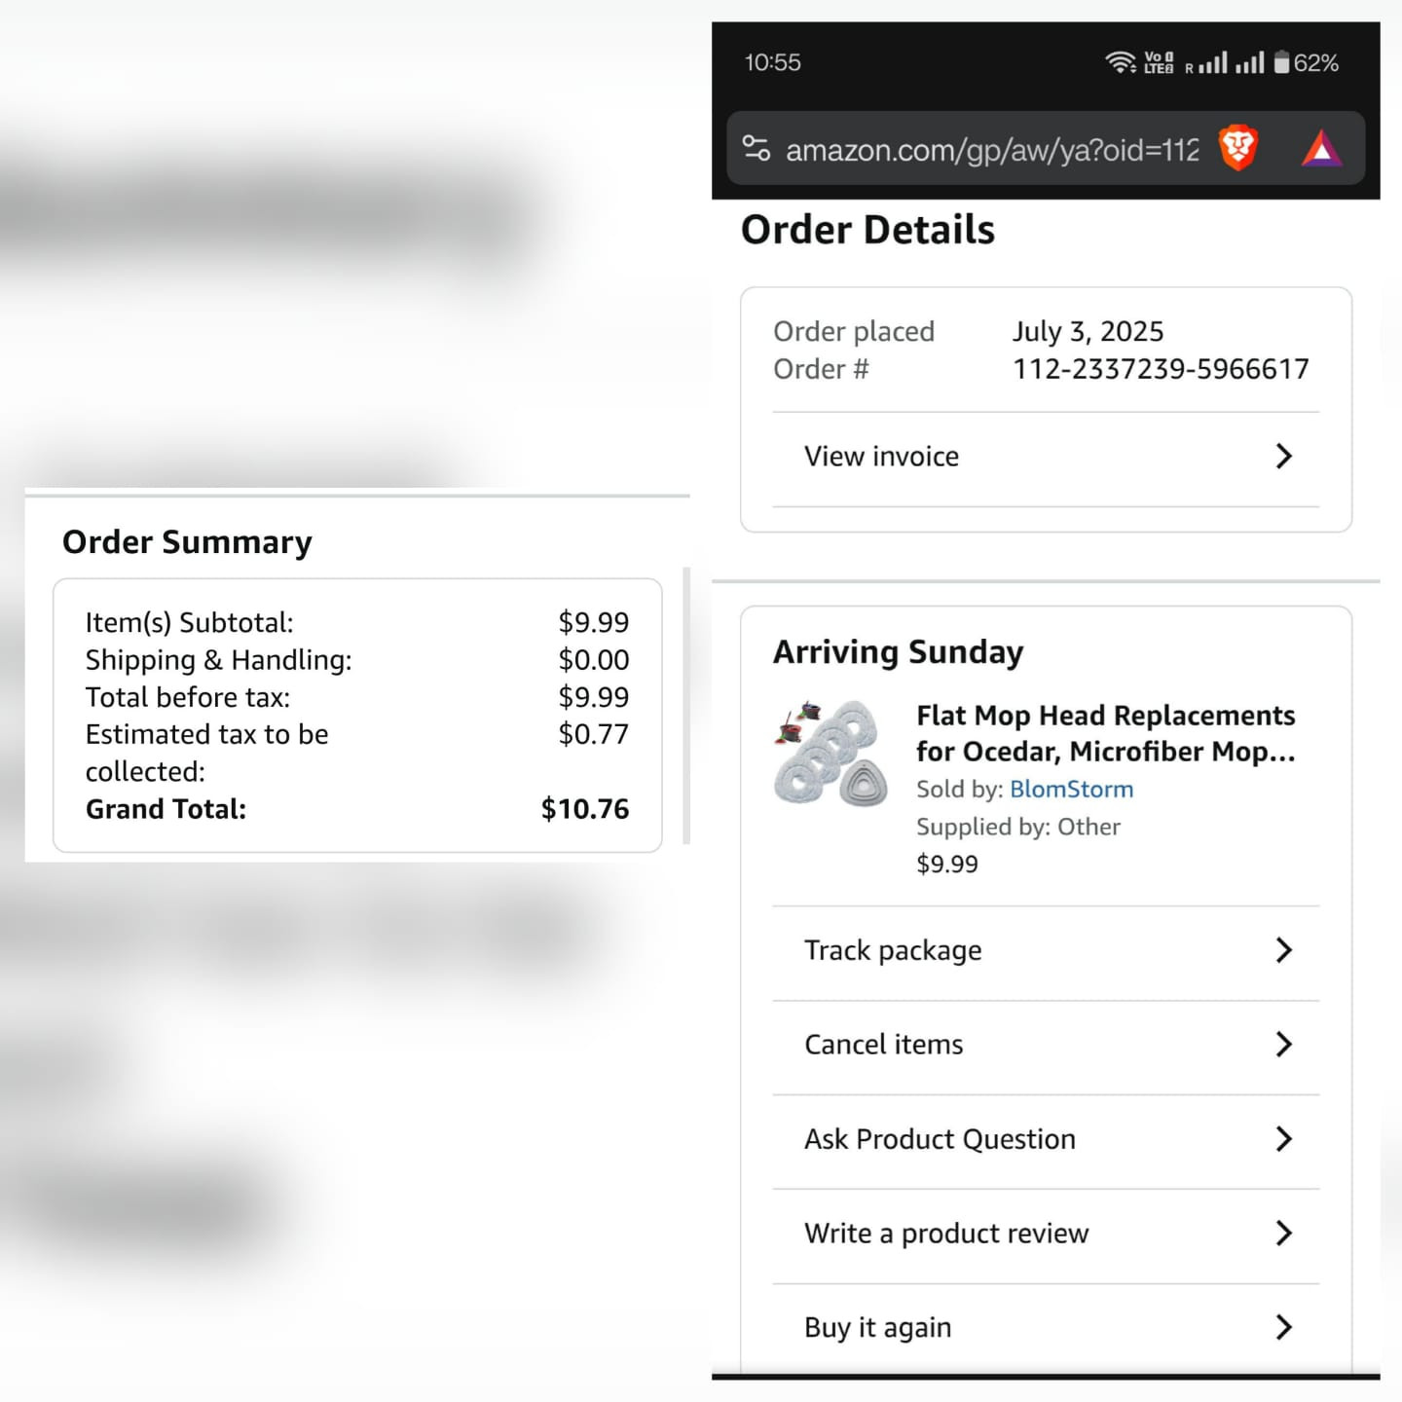Image resolution: width=1402 pixels, height=1402 pixels.
Task: Tap the battery 62% indicator
Action: tap(1307, 62)
